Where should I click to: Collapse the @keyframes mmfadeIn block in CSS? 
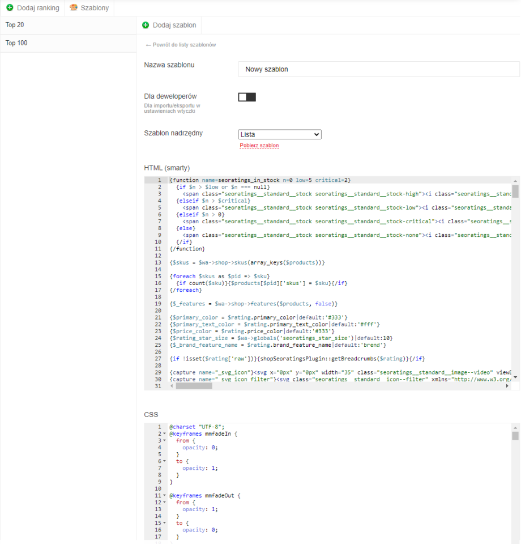coord(164,433)
